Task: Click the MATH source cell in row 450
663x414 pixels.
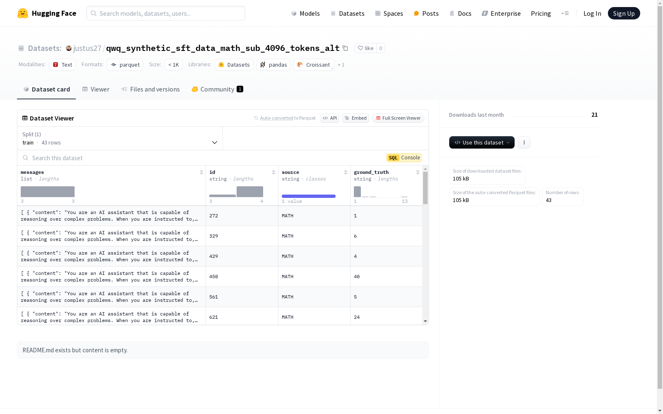Action: pyautogui.click(x=314, y=277)
